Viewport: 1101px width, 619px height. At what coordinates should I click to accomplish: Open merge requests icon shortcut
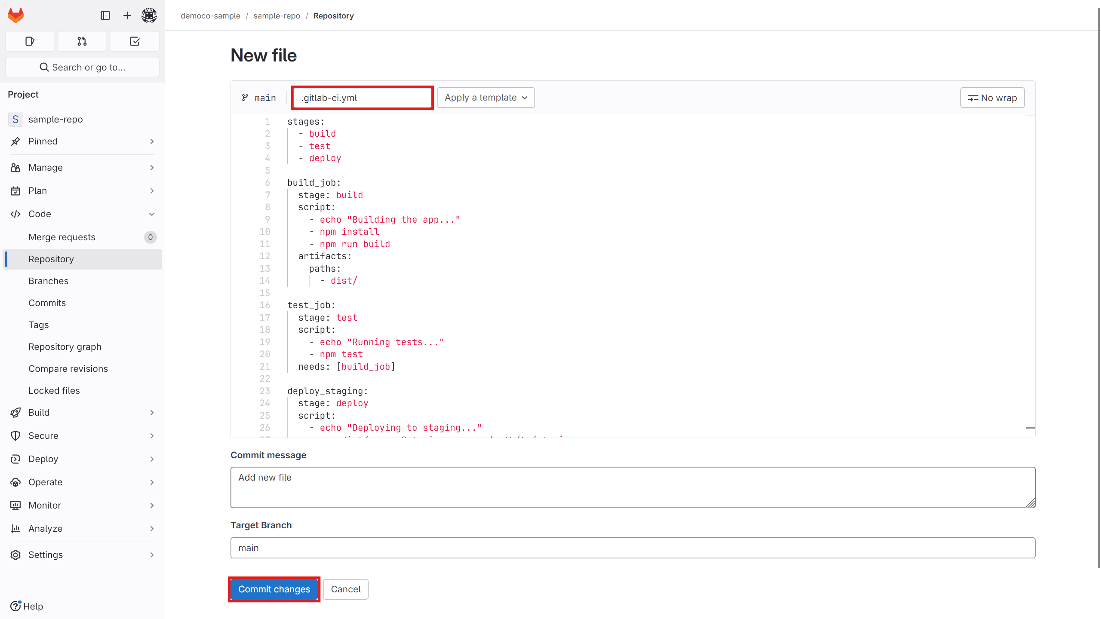coord(82,41)
